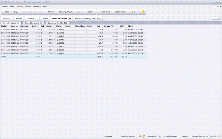Sort by the Ticket column header
Viewport: 222px width, 139px height.
[x=5, y=26]
